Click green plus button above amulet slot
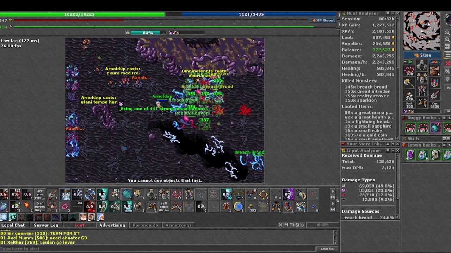This screenshot has height=253, width=451. pyautogui.click(x=410, y=61)
